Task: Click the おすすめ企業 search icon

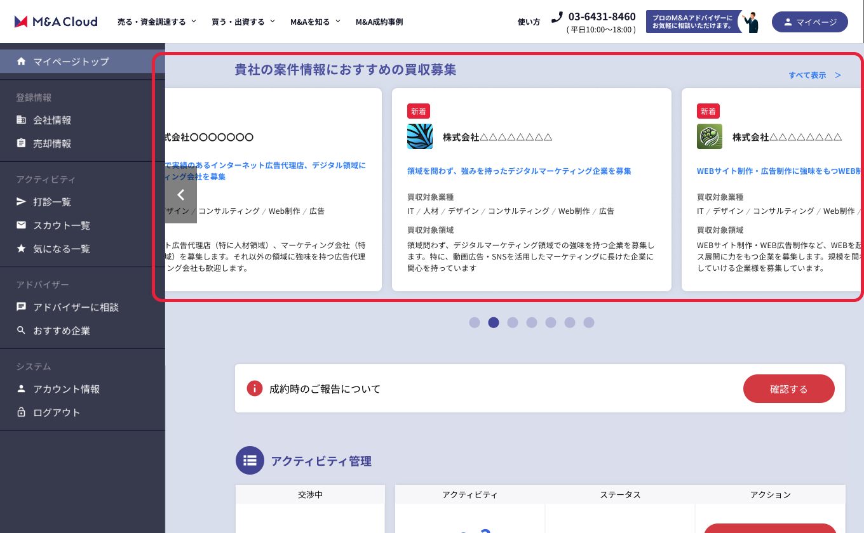Action: (x=21, y=331)
